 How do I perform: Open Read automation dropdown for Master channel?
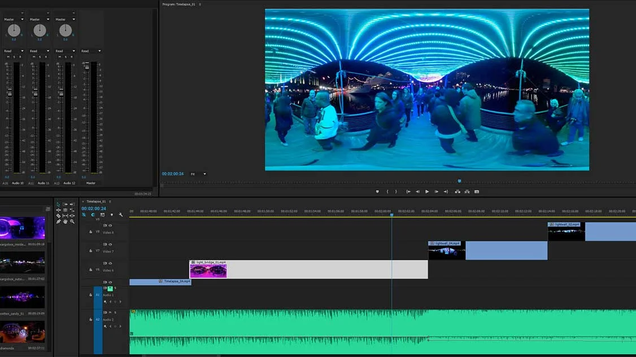(x=91, y=51)
